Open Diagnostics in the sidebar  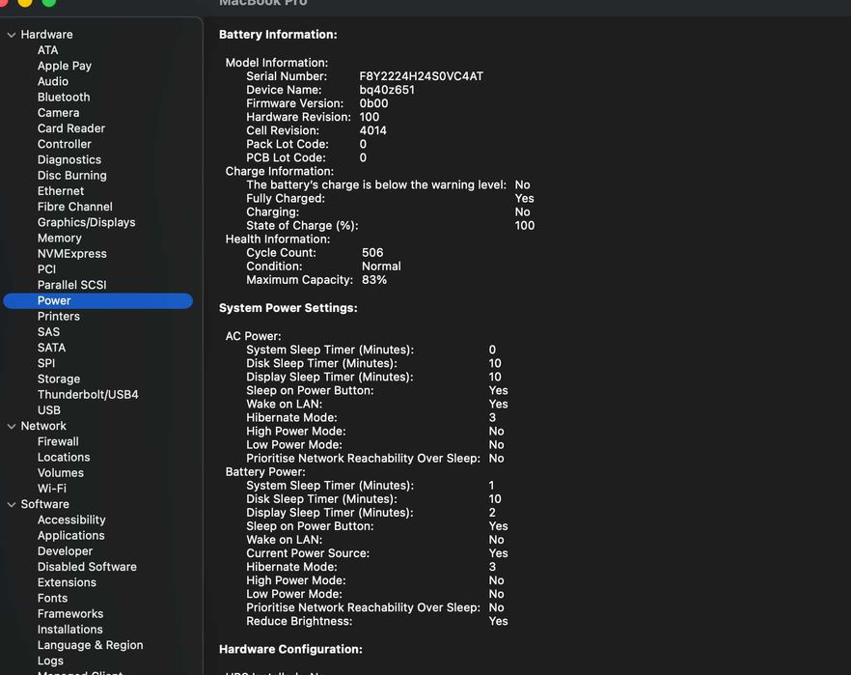(x=69, y=160)
